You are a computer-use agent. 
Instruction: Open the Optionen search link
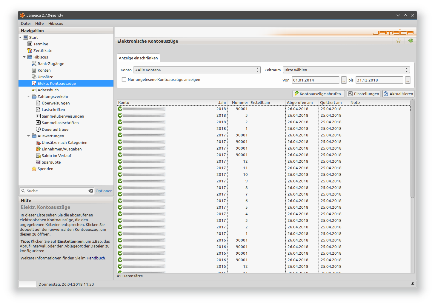click(104, 191)
